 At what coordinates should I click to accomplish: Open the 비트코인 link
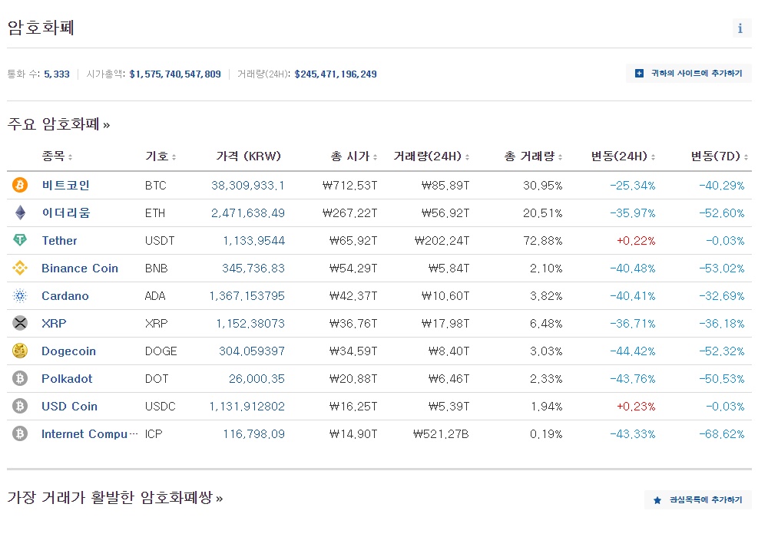65,186
